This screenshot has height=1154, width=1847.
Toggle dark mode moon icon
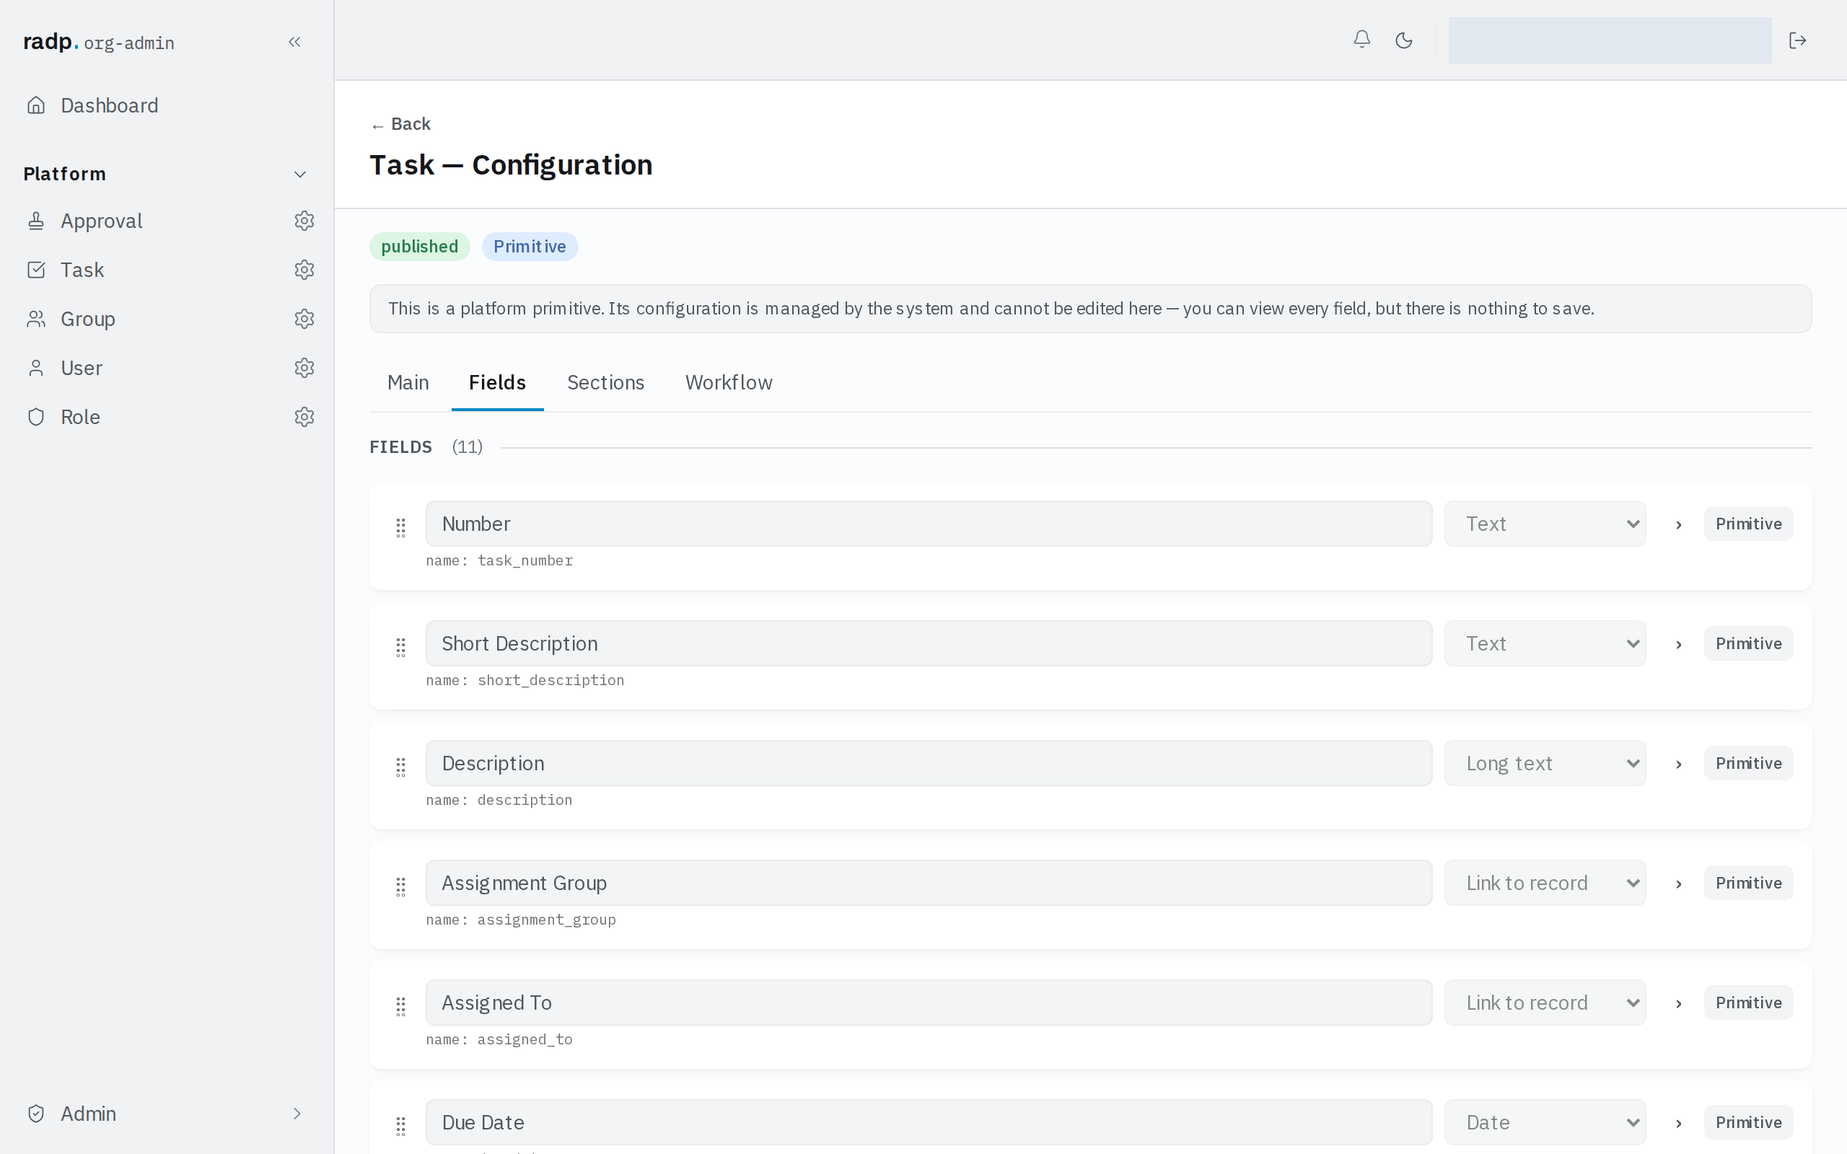[1403, 40]
